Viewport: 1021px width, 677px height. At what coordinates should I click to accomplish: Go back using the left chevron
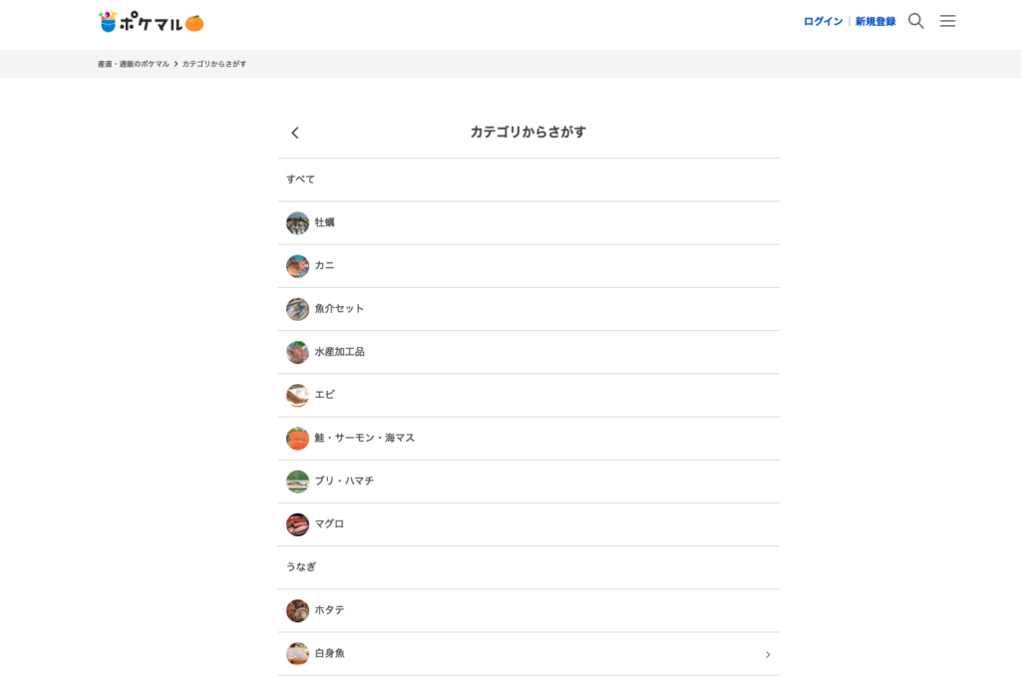tap(295, 133)
